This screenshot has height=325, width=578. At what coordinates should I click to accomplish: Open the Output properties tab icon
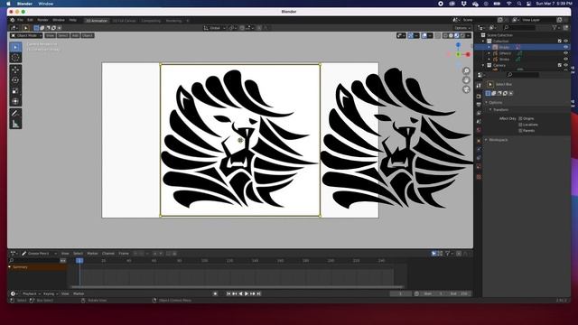479,105
